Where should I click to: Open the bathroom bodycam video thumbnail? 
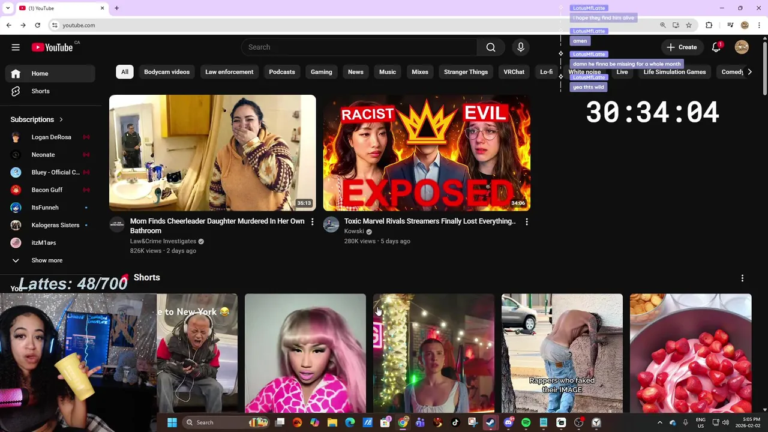(x=212, y=153)
